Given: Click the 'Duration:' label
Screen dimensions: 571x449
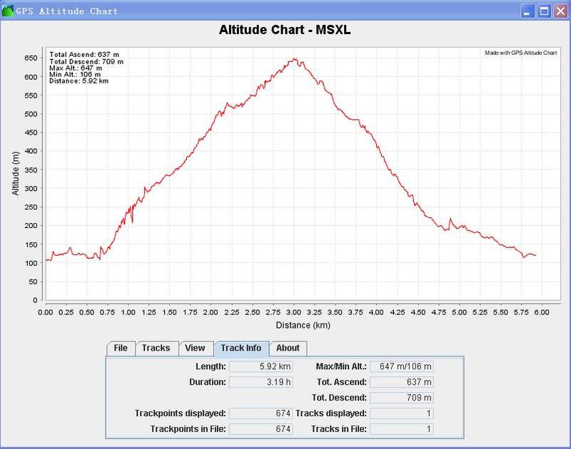Looking at the screenshot, I should coord(208,382).
